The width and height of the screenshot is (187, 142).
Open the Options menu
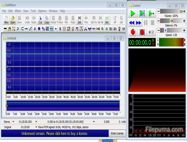pos(42,11)
